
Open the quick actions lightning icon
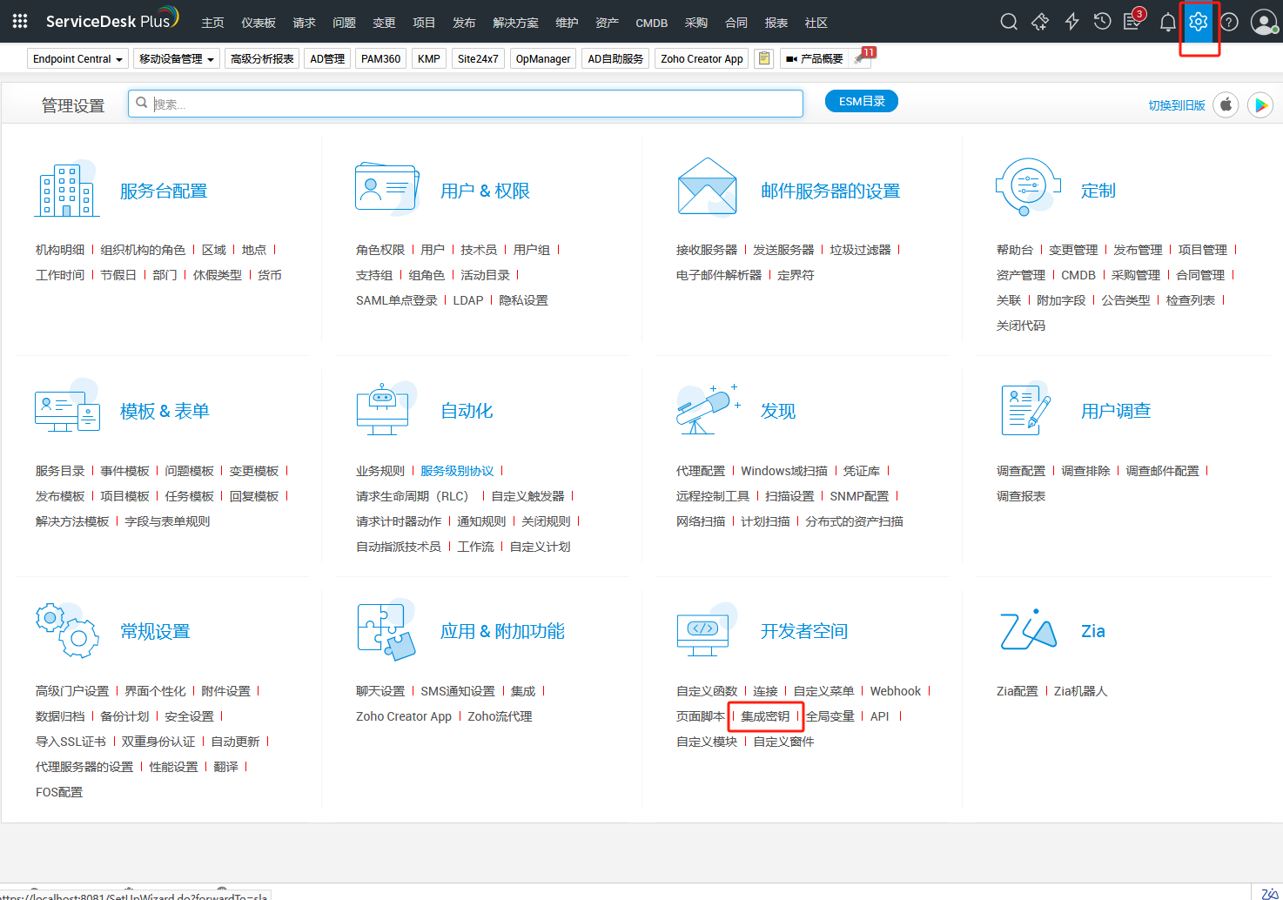(x=1071, y=22)
